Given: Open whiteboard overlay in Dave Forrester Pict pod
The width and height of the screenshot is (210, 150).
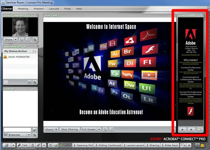Looking at the screenshot, I should [x=28, y=40].
